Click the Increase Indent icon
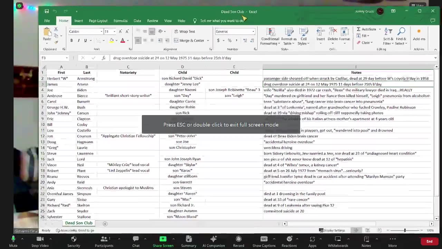 167,40
